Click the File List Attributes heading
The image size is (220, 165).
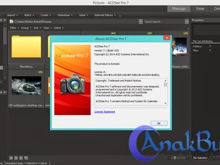pos(202,41)
